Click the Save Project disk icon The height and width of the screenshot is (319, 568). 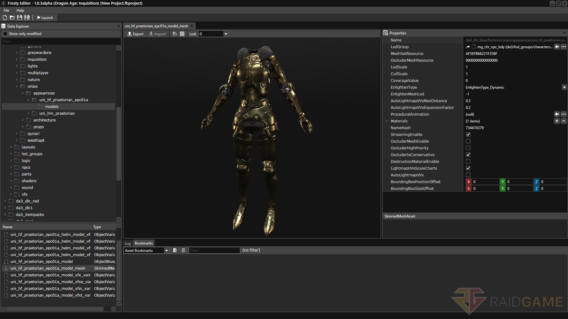20,17
